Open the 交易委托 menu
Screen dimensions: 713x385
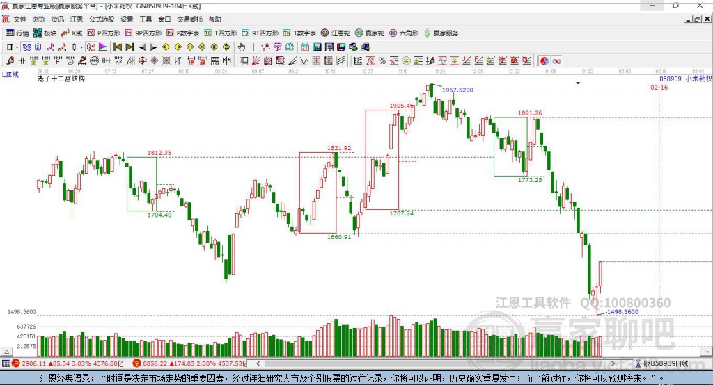point(189,19)
